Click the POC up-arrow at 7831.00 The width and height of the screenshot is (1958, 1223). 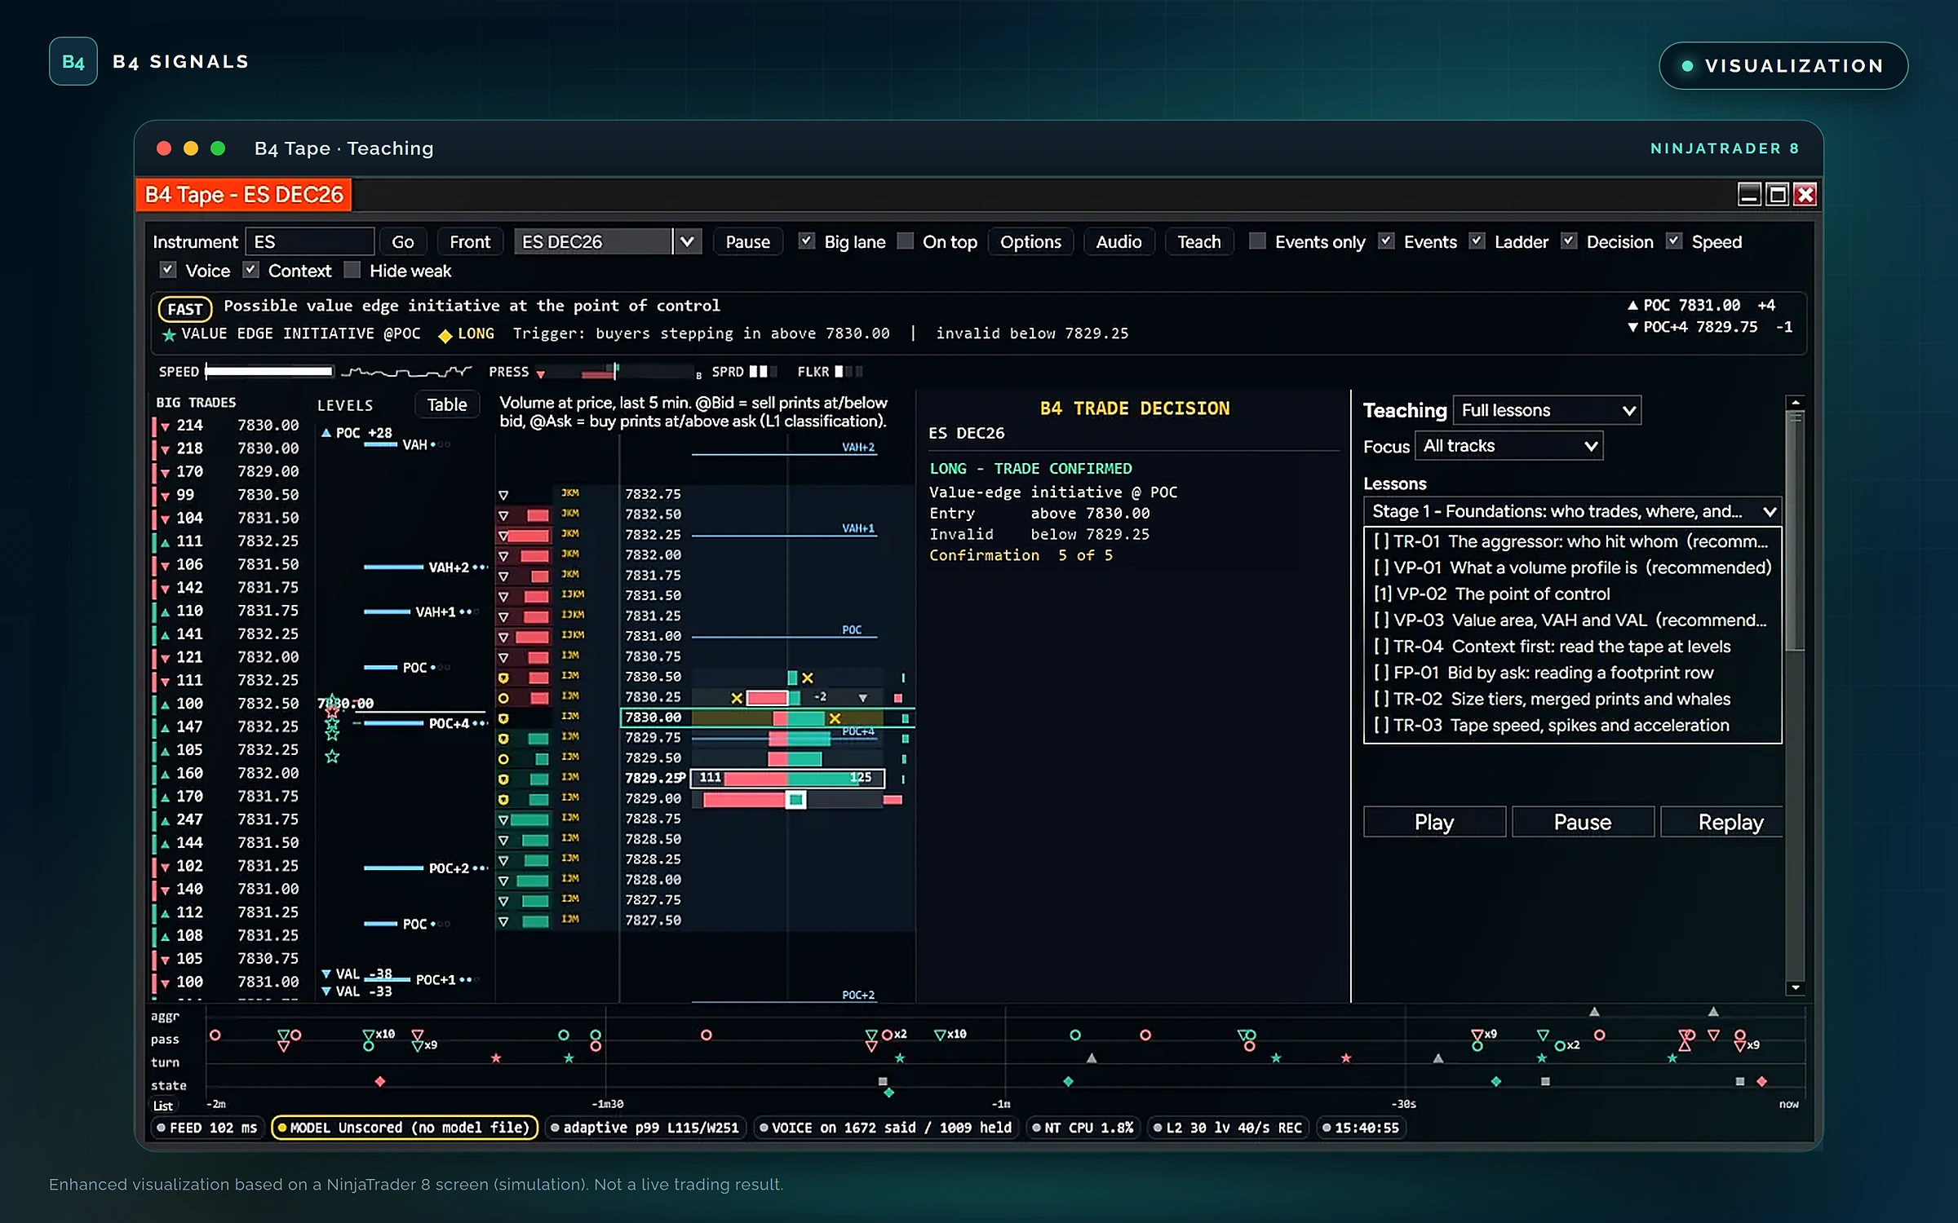(1632, 305)
